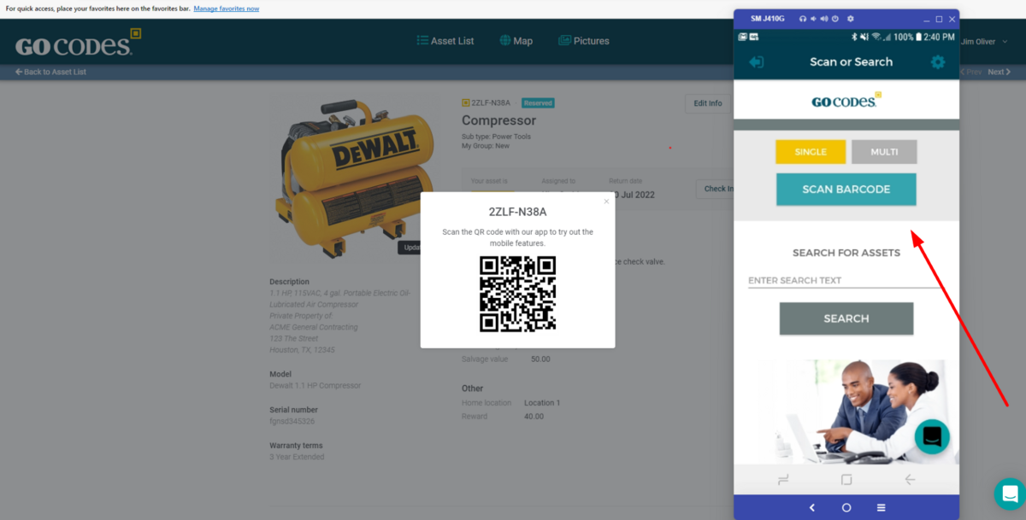The height and width of the screenshot is (520, 1026).
Task: Click the back chevron in the blue bottom bar
Action: point(812,507)
